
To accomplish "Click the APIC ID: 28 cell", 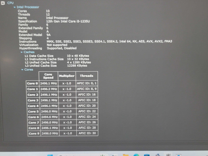I will [87, 128].
